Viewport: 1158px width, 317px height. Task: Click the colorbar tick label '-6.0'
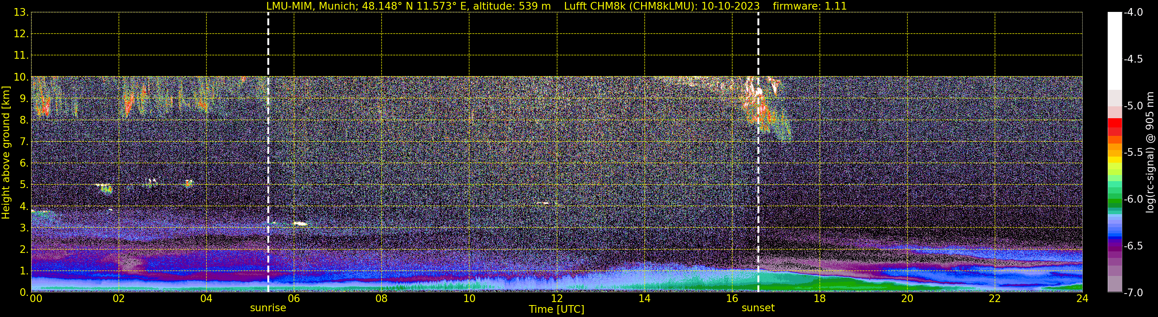pos(1133,199)
